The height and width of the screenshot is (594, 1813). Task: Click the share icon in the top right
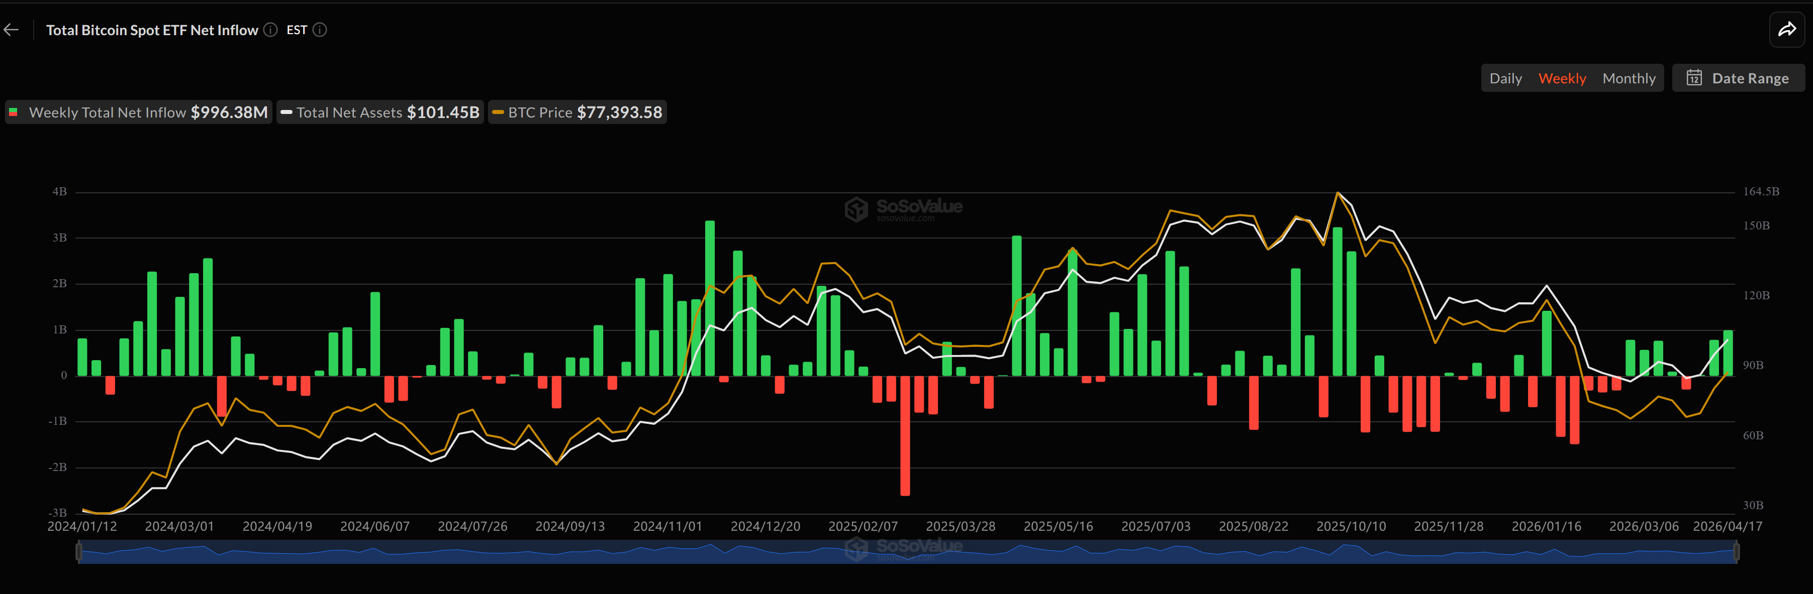1787,30
